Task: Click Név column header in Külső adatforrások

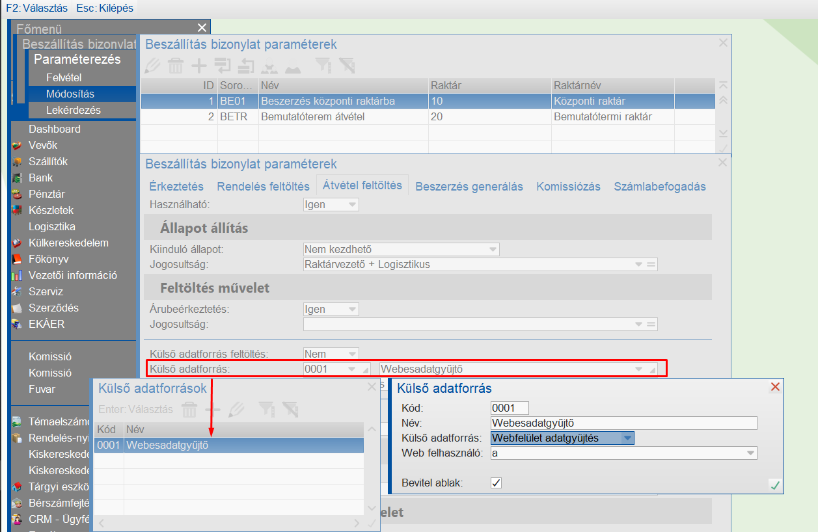Action: point(243,429)
